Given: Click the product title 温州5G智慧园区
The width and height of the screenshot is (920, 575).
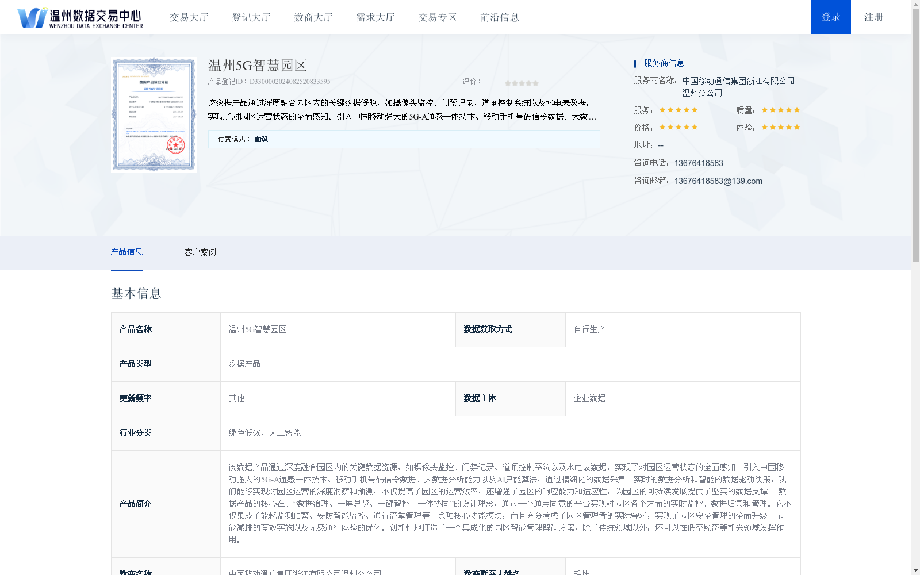Looking at the screenshot, I should tap(257, 65).
